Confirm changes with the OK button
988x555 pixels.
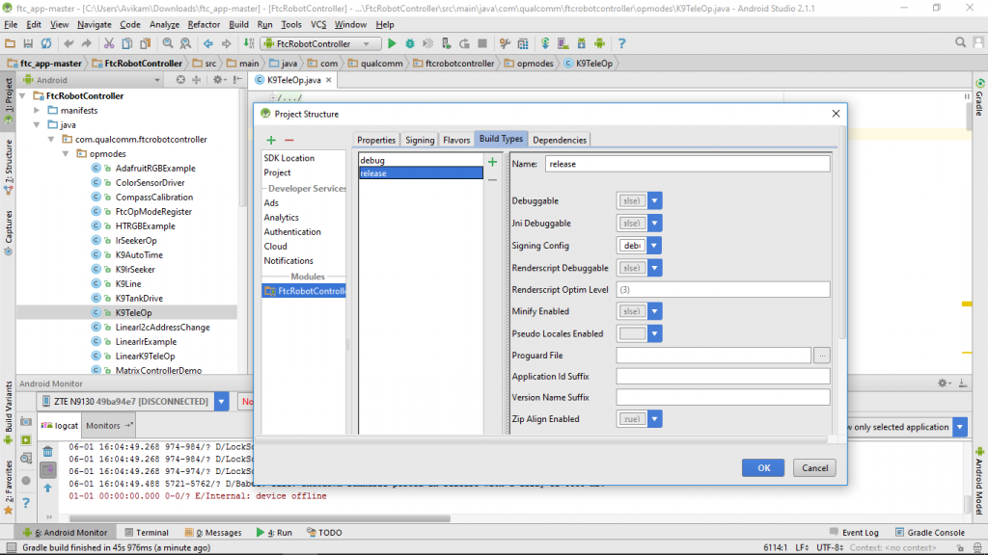tap(763, 467)
